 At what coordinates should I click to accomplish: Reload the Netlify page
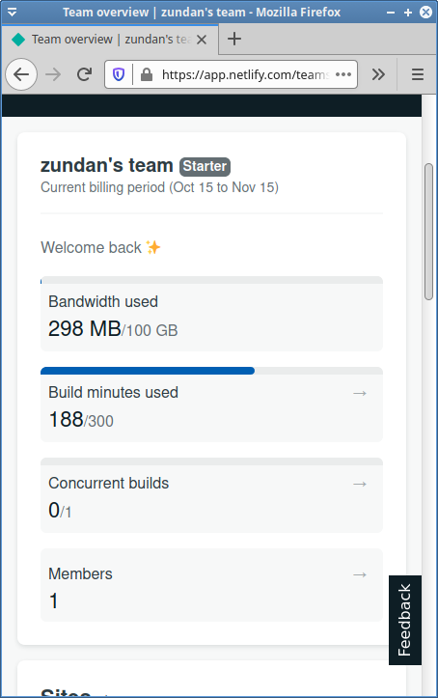click(84, 74)
